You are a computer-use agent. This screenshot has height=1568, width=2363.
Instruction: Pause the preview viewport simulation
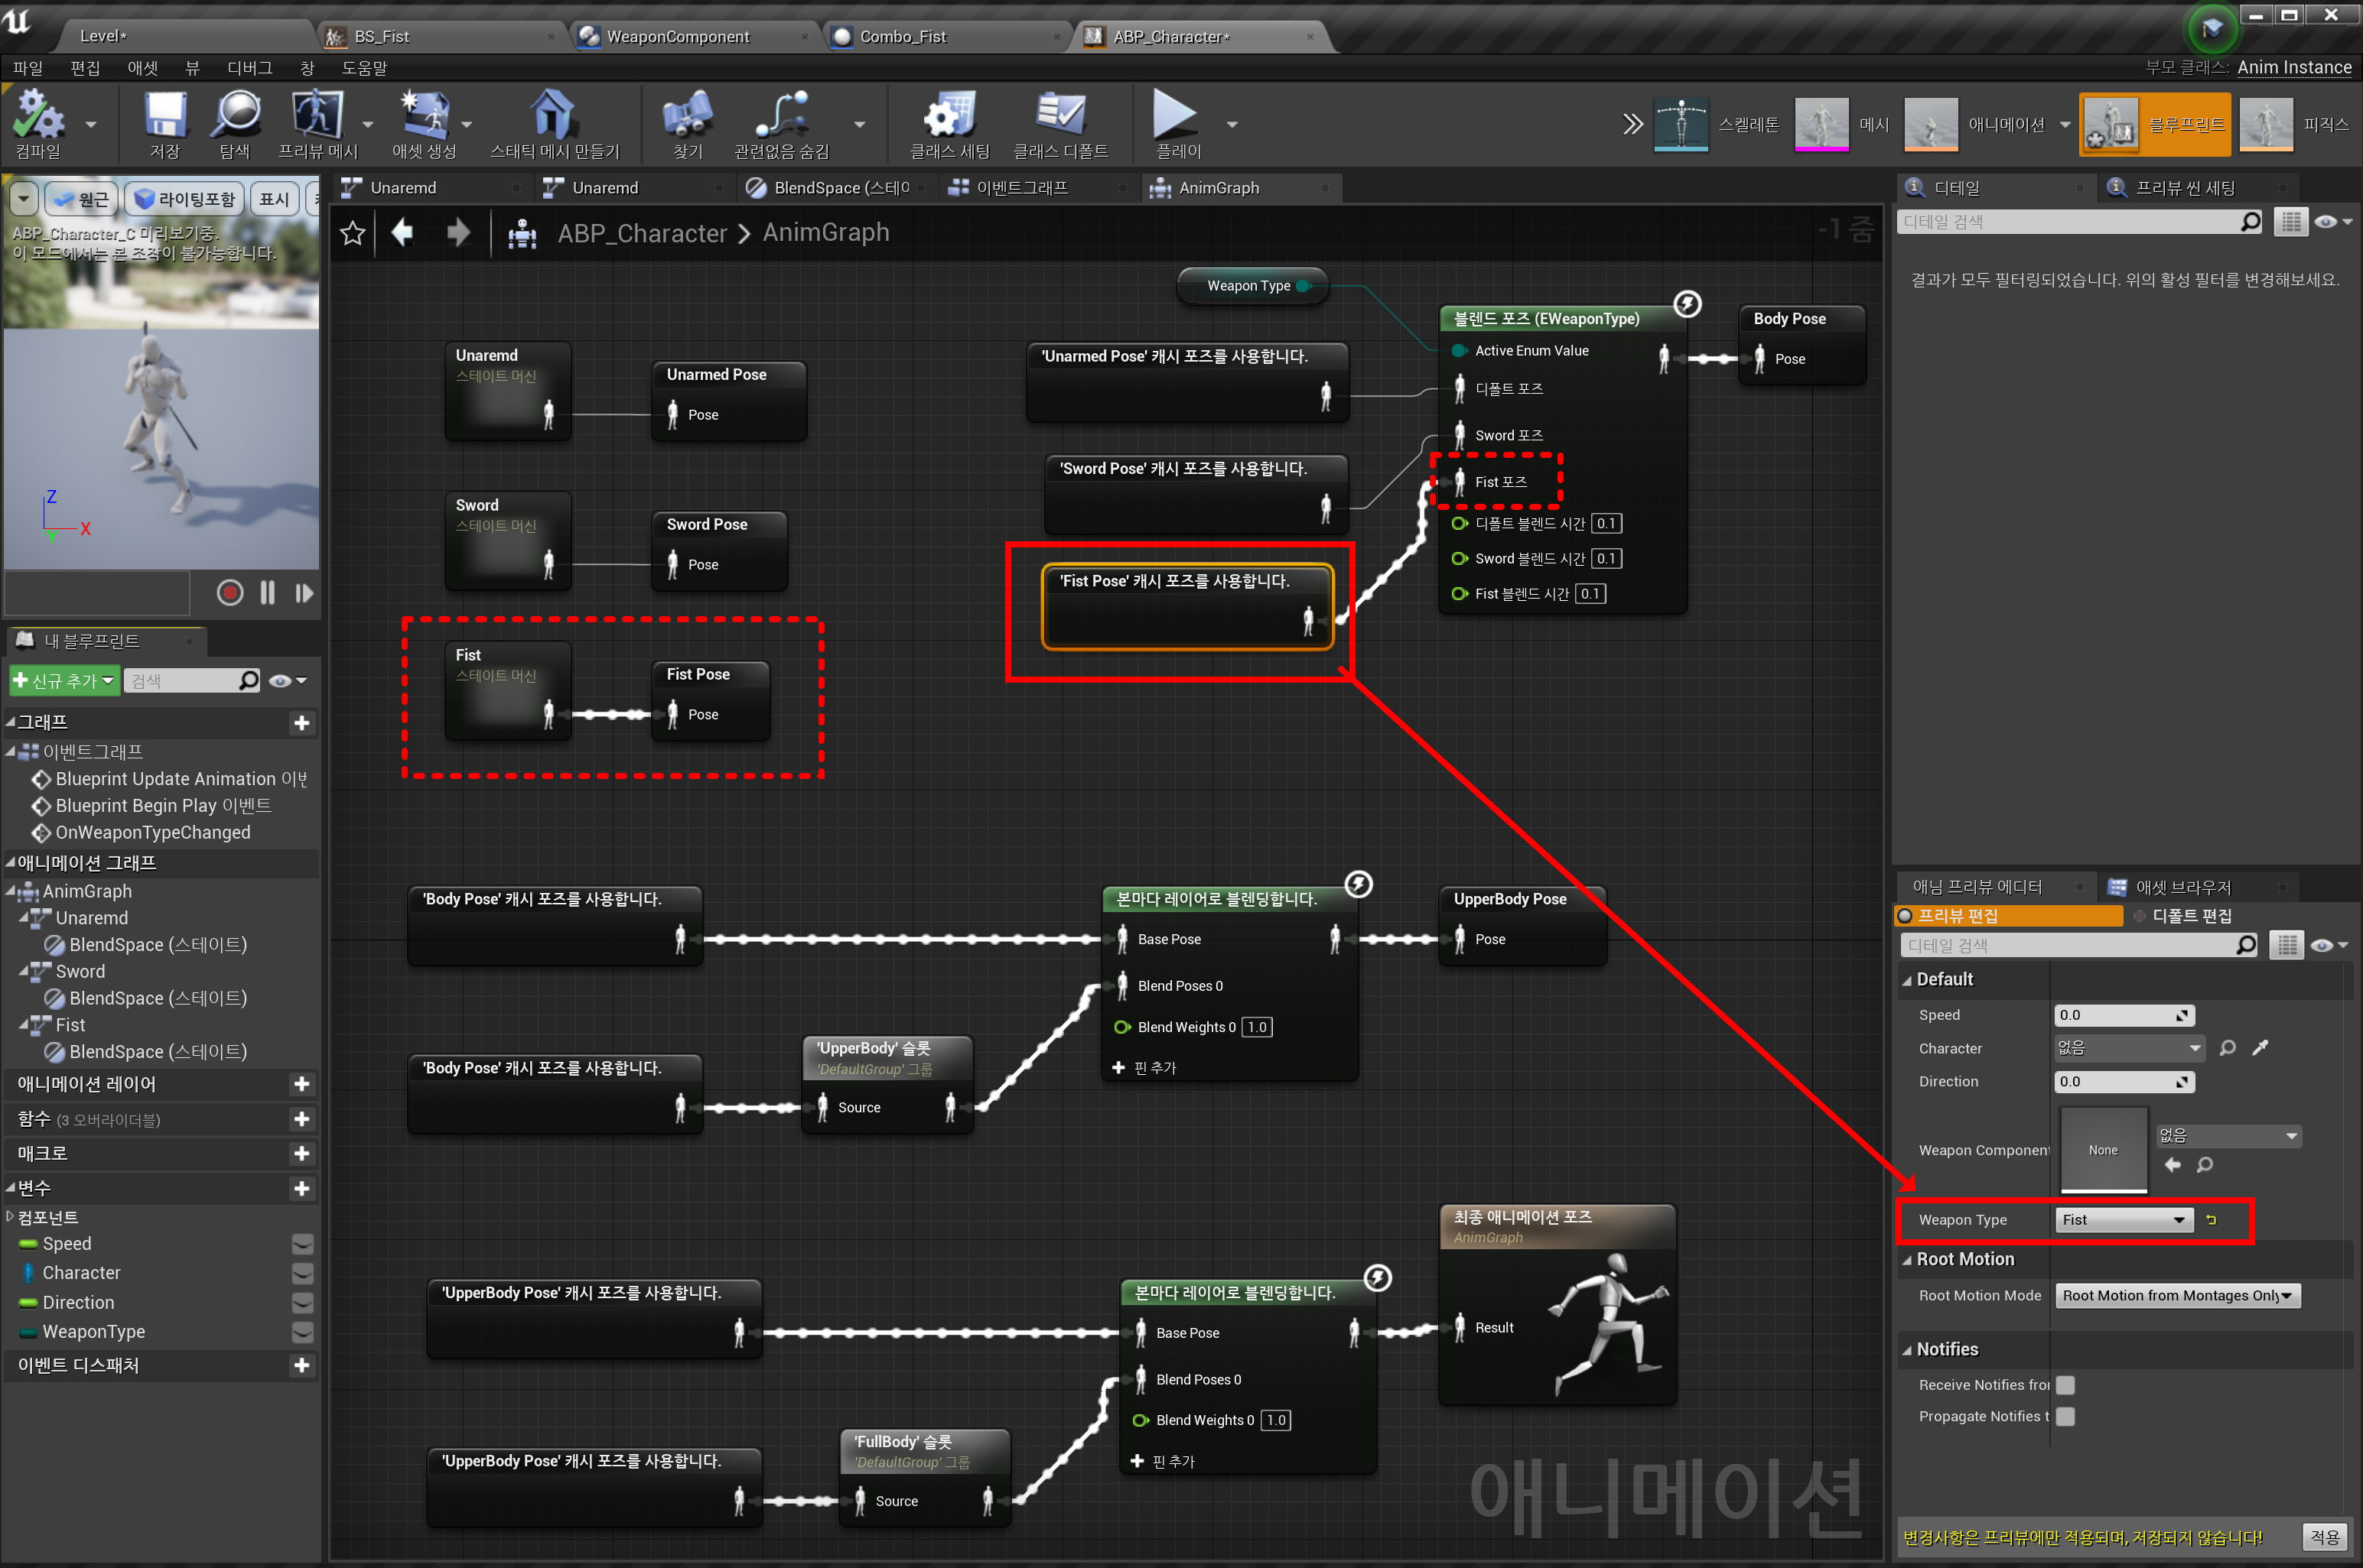267,593
